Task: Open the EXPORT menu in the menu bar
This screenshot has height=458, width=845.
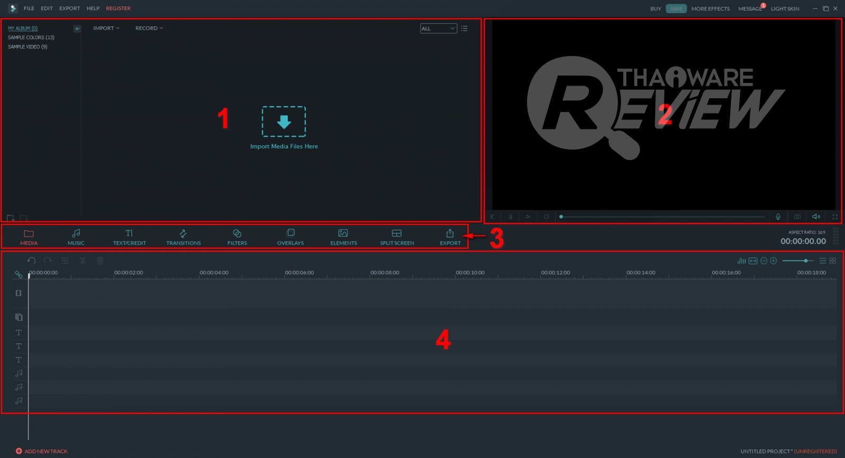Action: pyautogui.click(x=70, y=8)
